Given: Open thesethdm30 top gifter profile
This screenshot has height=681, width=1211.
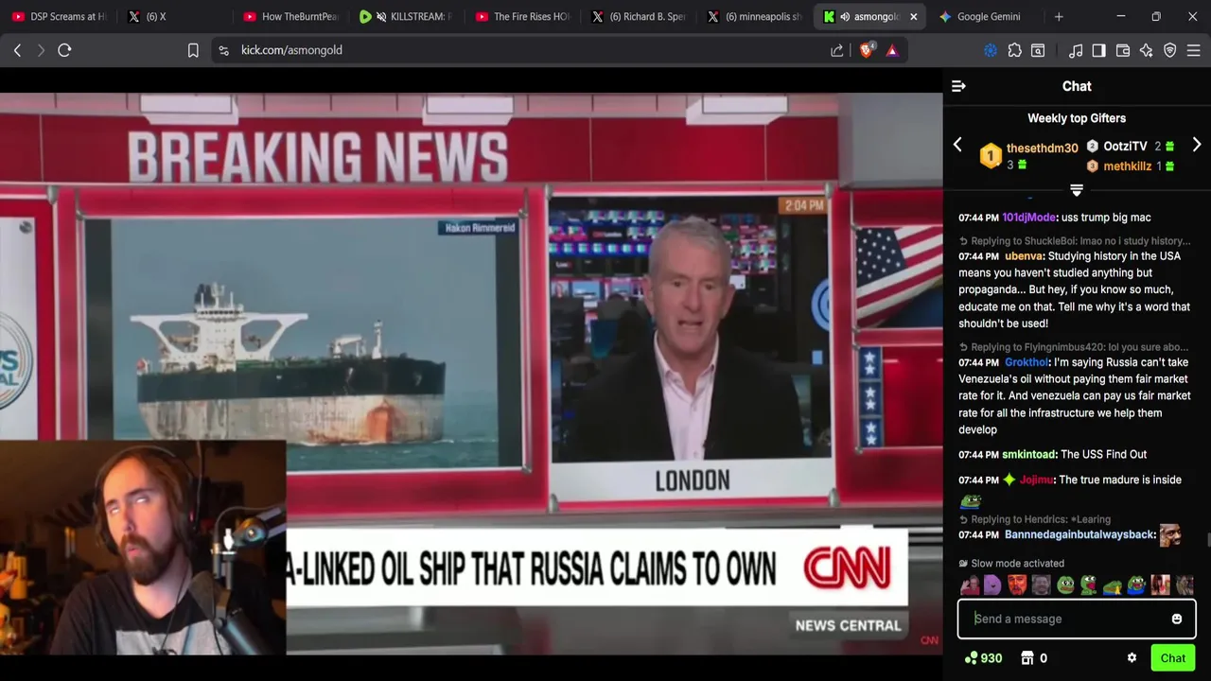Looking at the screenshot, I should [x=1042, y=148].
